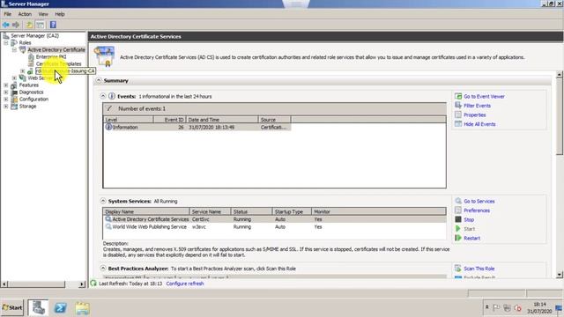
Task: Open the Help menu
Action: 60,14
